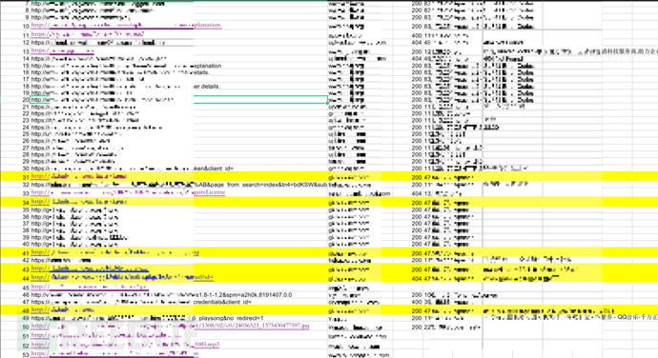
Task: Select row 32 URL containing "search=index&tn4=bdKSW"
Action: [179, 185]
